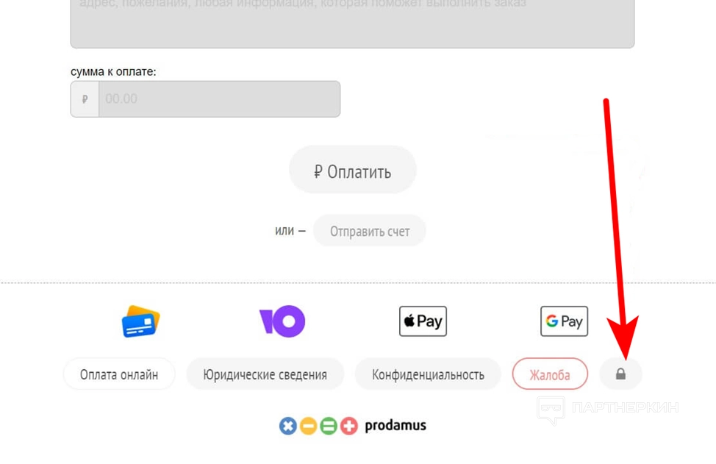Click the red plus circle icon
The width and height of the screenshot is (716, 464).
[348, 426]
